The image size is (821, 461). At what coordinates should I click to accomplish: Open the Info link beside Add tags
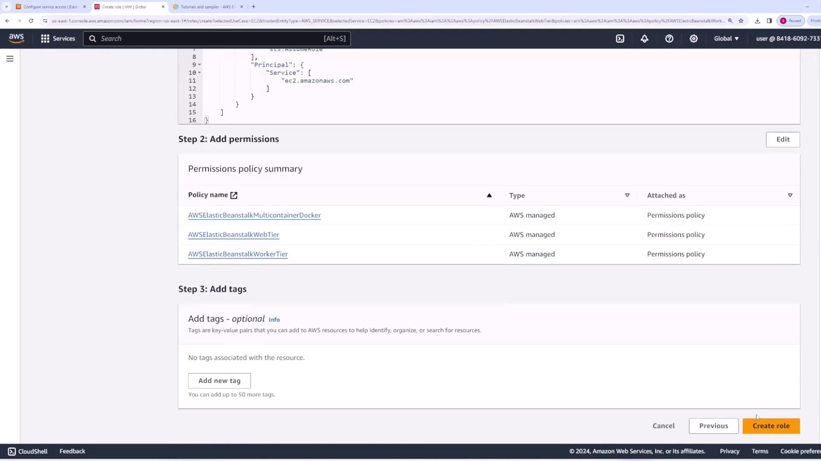point(274,319)
